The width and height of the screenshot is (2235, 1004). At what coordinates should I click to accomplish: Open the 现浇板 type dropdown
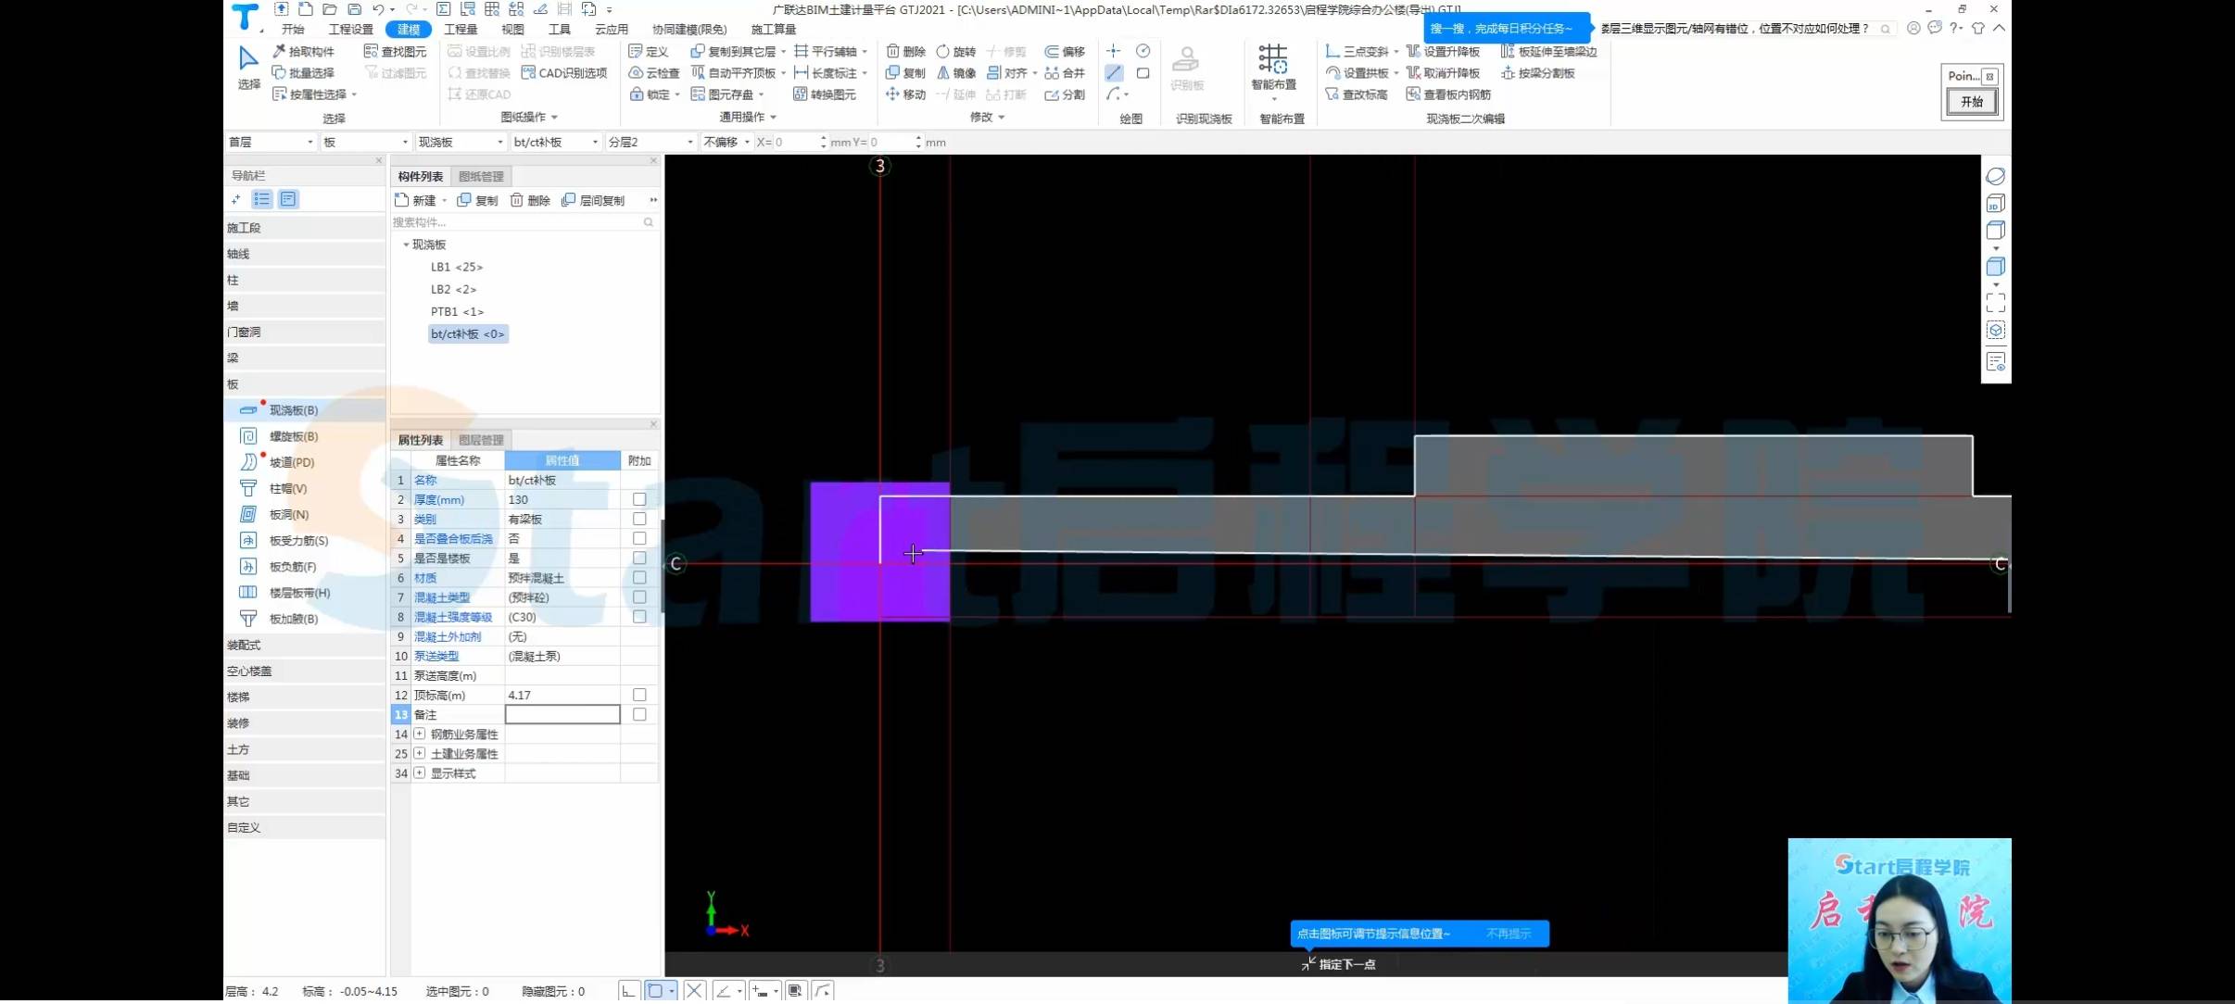click(461, 142)
